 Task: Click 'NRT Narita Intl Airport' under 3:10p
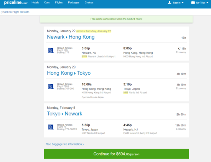(135, 93)
